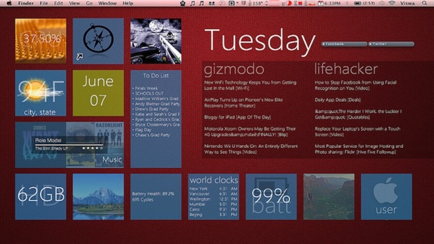Open the Safari compass tile
The width and height of the screenshot is (434, 244).
click(x=98, y=41)
